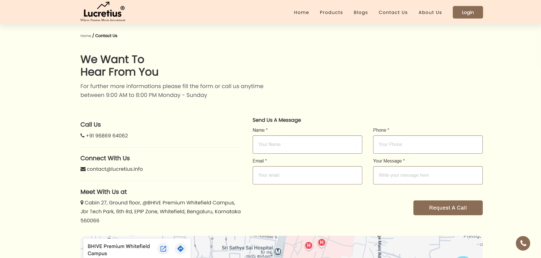Click the Lucretius logo
The image size is (541, 258).
103,12
